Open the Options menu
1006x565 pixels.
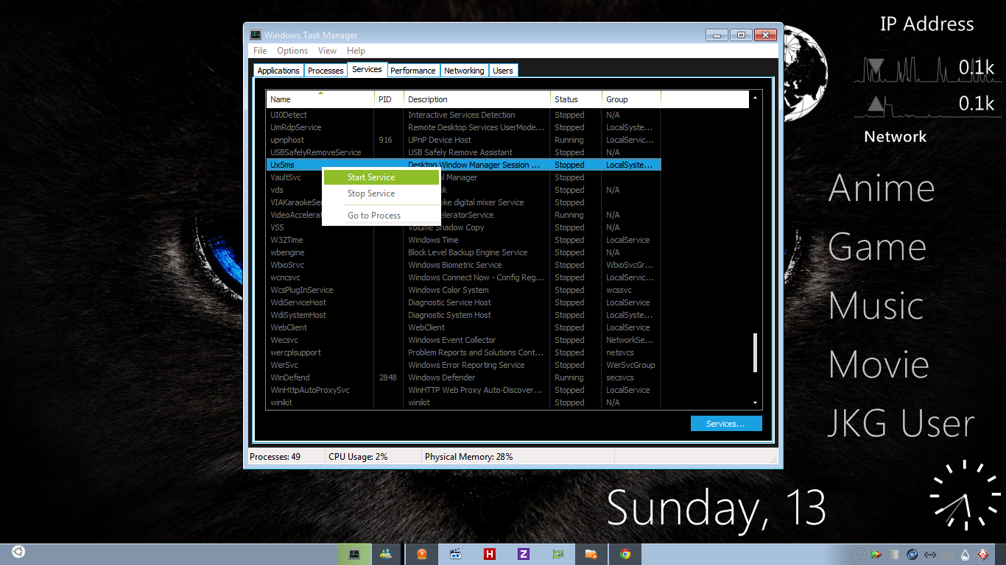coord(292,51)
